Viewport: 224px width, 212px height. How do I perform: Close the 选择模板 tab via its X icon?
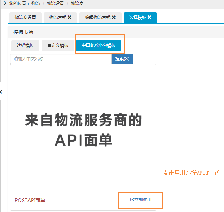coord(149,17)
